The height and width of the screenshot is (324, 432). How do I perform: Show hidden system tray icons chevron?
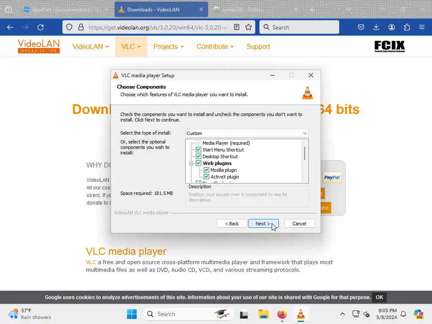(x=343, y=314)
